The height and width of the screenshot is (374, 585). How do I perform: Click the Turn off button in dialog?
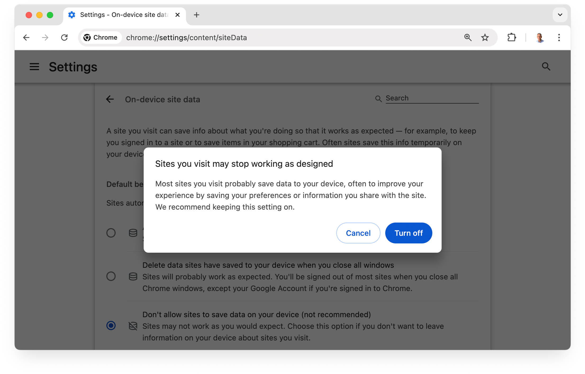[x=408, y=233]
